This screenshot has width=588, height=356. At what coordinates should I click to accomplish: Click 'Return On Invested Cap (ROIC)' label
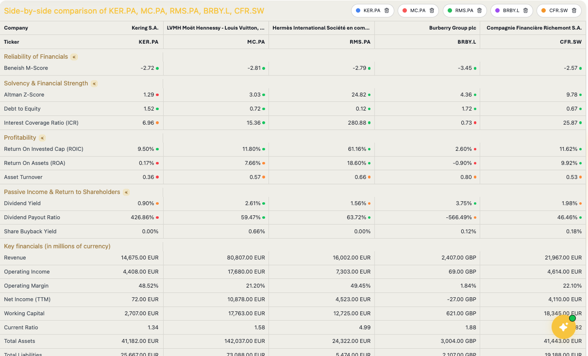click(44, 149)
